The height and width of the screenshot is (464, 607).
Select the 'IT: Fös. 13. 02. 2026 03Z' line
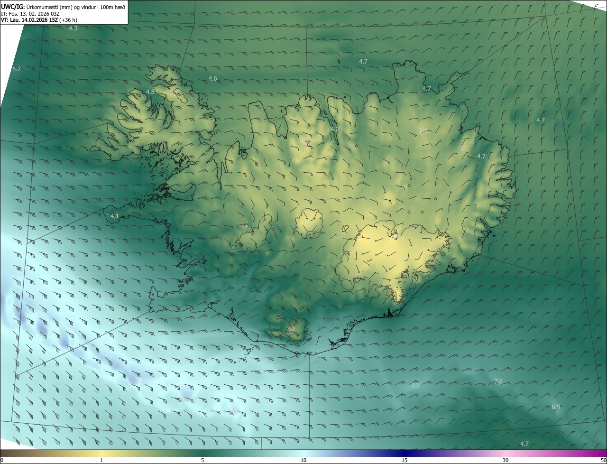(30, 14)
